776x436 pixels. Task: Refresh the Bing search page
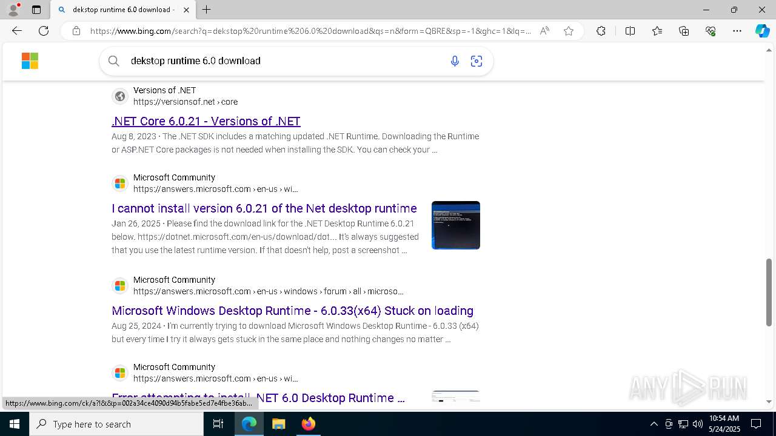[x=44, y=31]
